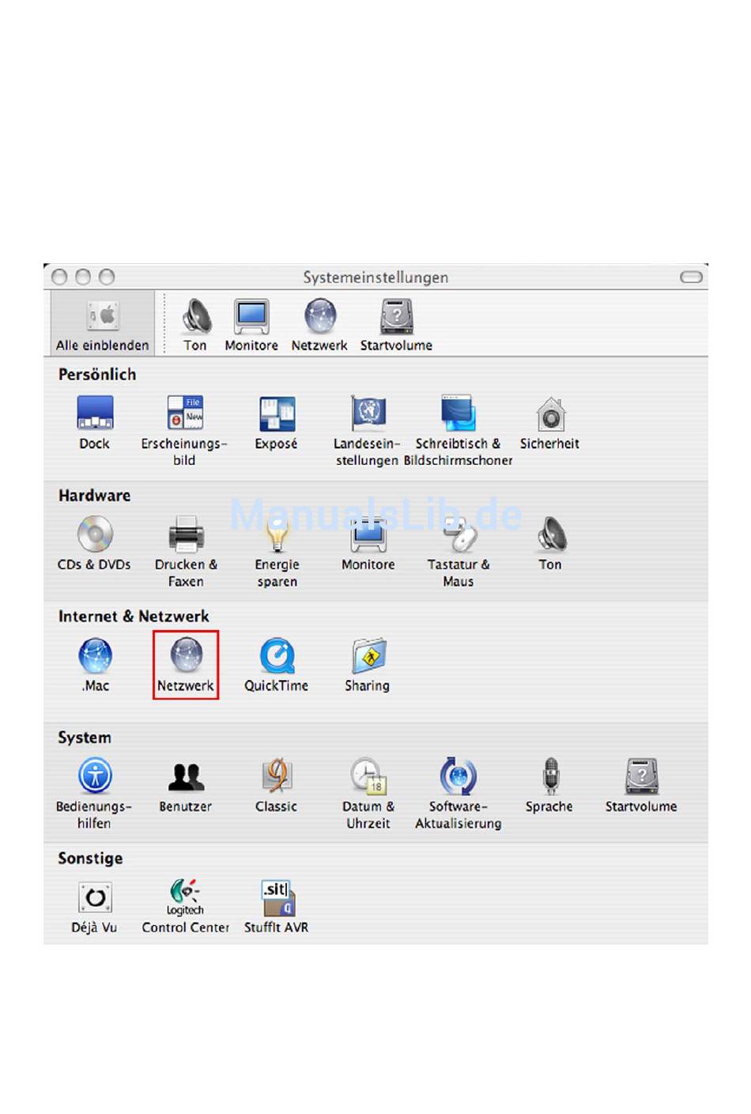Open the Classic preferences
The height and width of the screenshot is (1114, 751).
click(277, 786)
